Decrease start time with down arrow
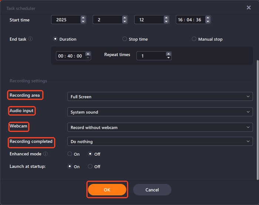 click(208, 22)
